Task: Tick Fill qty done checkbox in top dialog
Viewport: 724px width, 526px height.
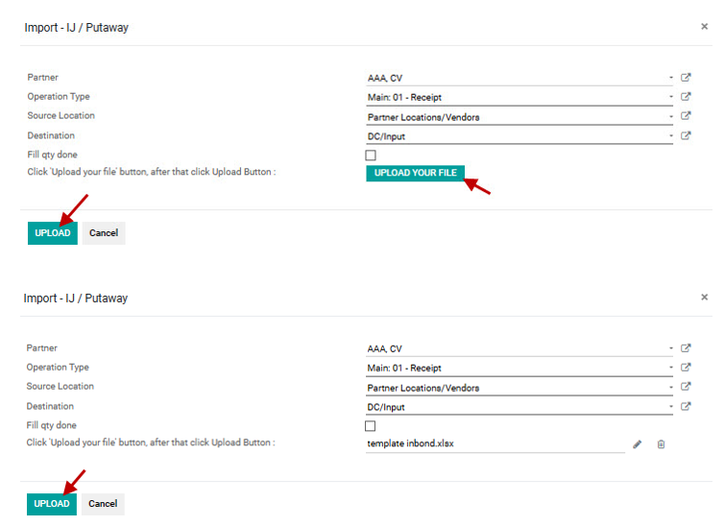Action: (x=371, y=155)
